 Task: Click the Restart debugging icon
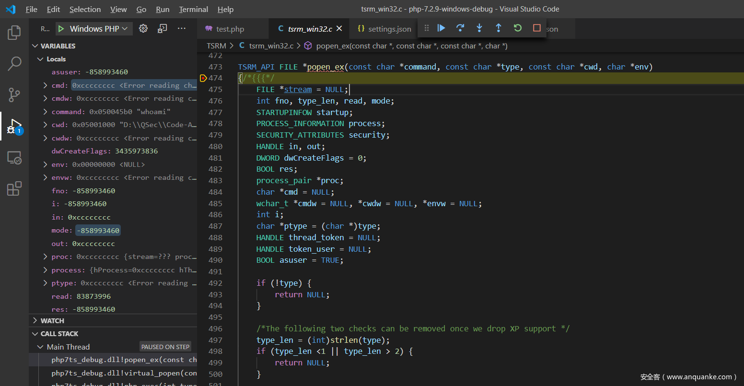tap(518, 28)
